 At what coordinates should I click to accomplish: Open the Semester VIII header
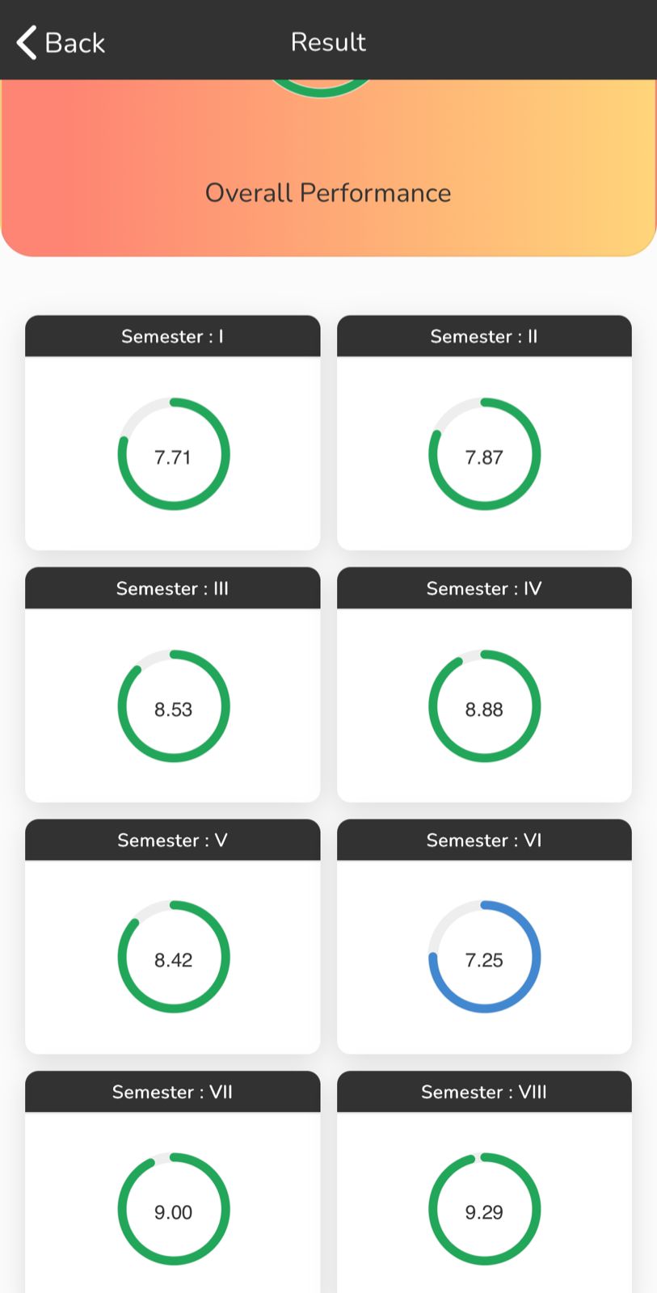click(x=483, y=1092)
